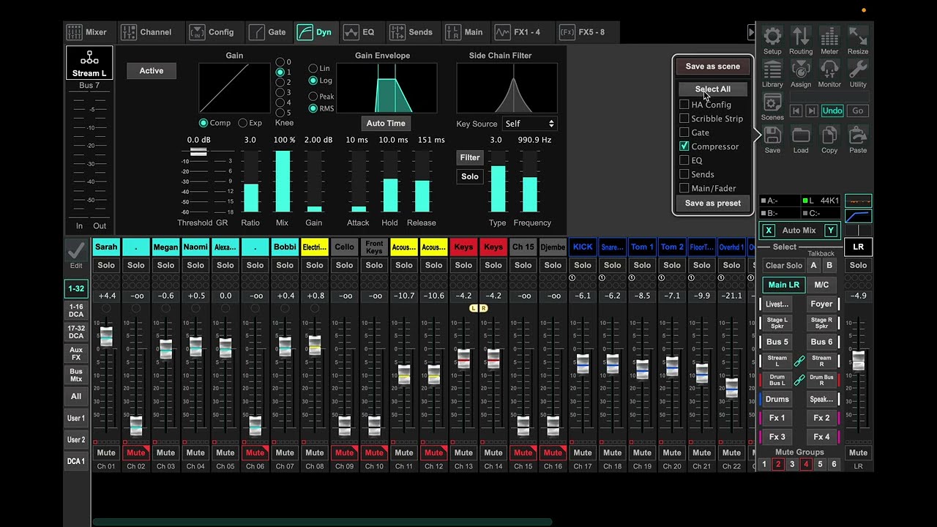
Task: Open the Routing panel icon
Action: click(801, 37)
